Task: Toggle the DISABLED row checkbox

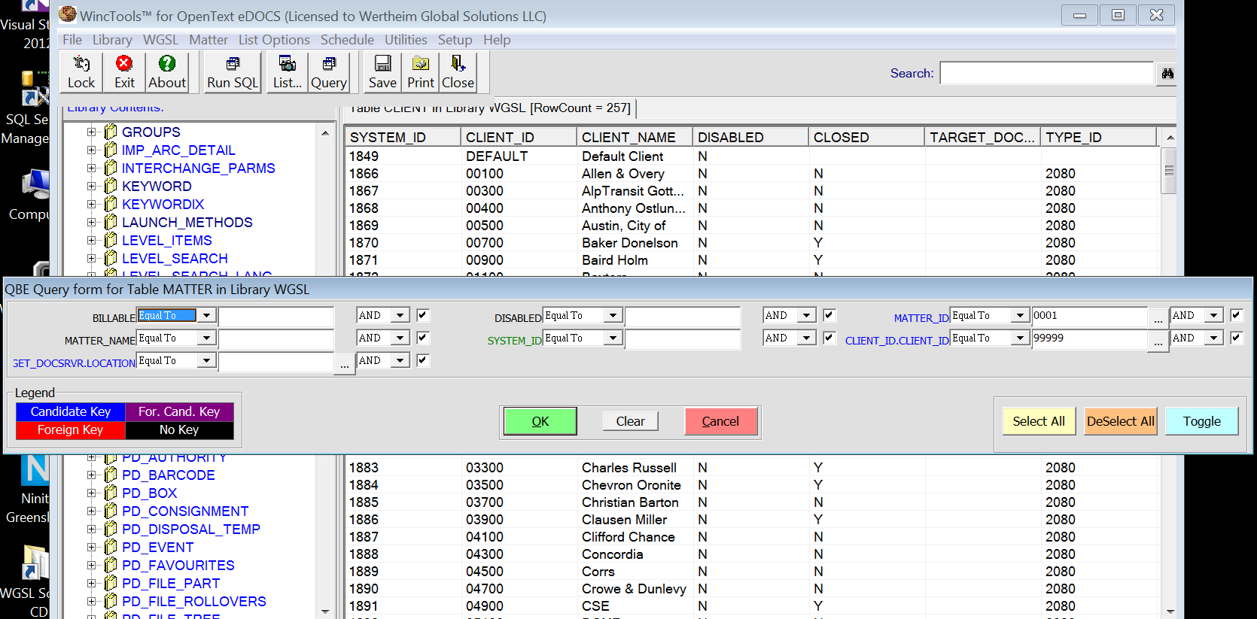Action: coord(829,315)
